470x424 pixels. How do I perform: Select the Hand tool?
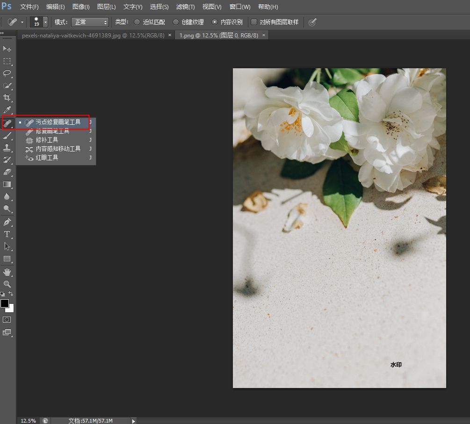[x=7, y=272]
